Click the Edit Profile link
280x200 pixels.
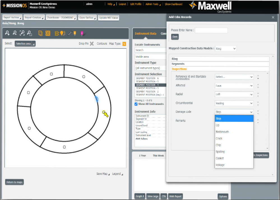136,4
